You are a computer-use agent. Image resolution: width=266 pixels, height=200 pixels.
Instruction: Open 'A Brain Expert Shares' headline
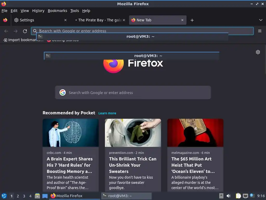70,165
